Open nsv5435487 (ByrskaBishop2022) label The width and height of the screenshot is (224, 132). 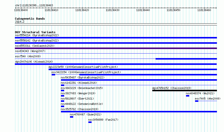pos(83,77)
